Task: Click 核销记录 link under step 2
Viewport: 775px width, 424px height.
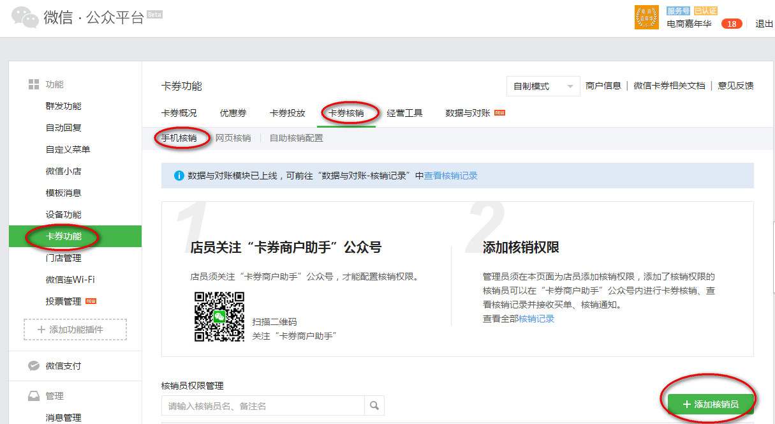Action: click(536, 319)
